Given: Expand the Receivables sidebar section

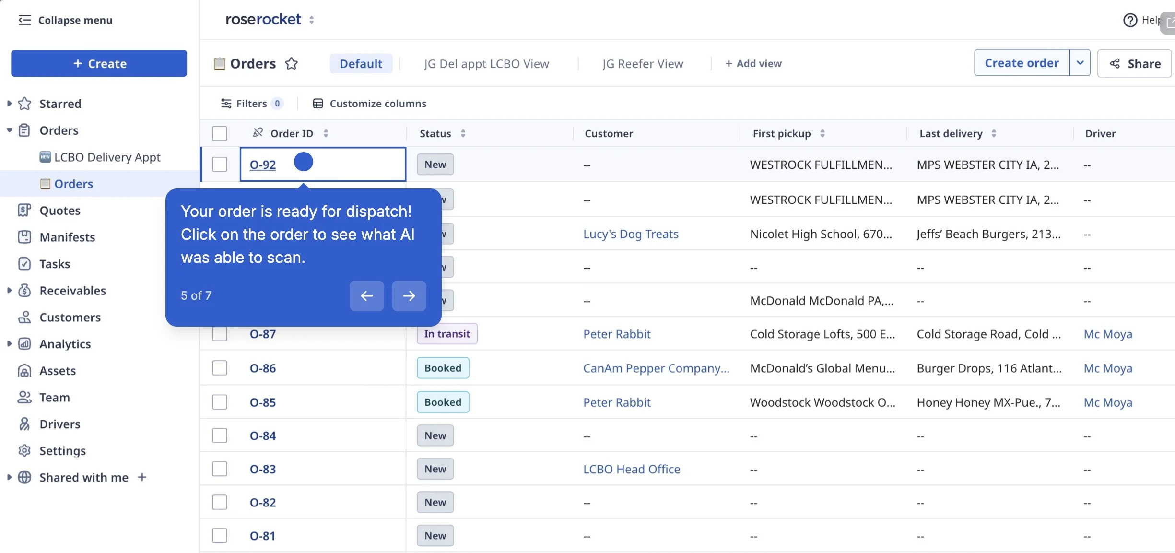Looking at the screenshot, I should [9, 290].
